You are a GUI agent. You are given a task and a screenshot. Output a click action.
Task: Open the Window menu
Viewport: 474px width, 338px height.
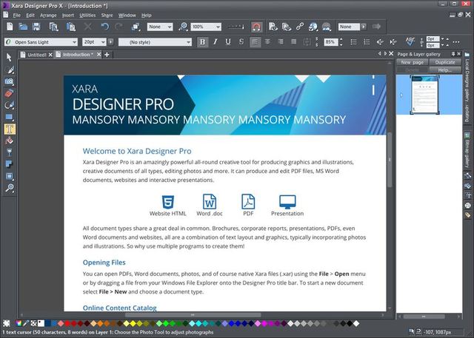[x=127, y=16]
